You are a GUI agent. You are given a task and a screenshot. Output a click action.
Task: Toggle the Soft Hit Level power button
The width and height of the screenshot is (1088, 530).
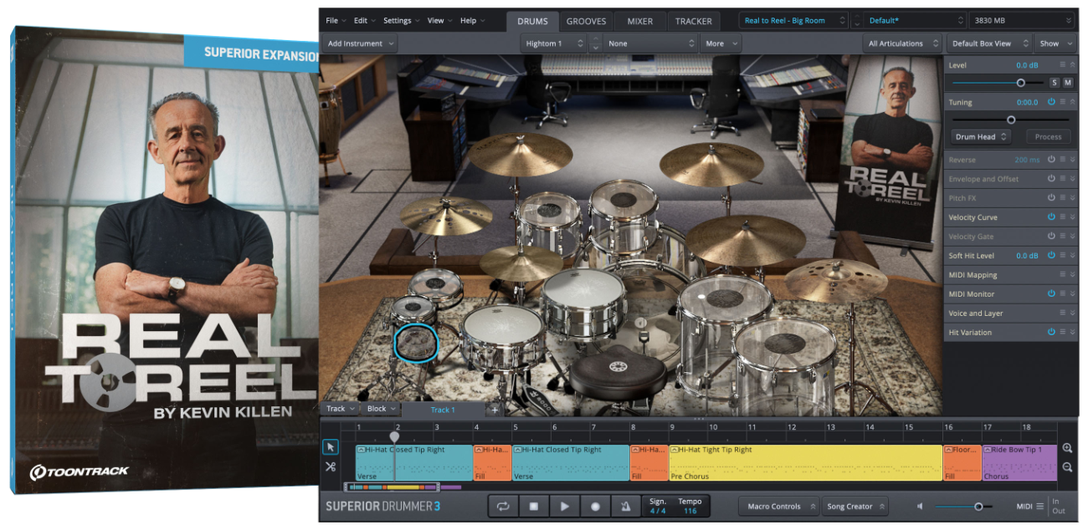1051,256
